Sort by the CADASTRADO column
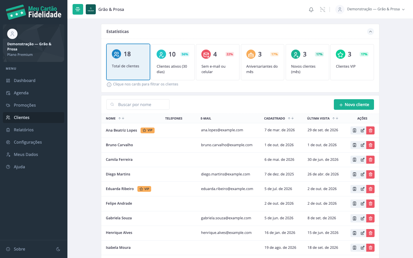413x258 pixels. (279, 118)
